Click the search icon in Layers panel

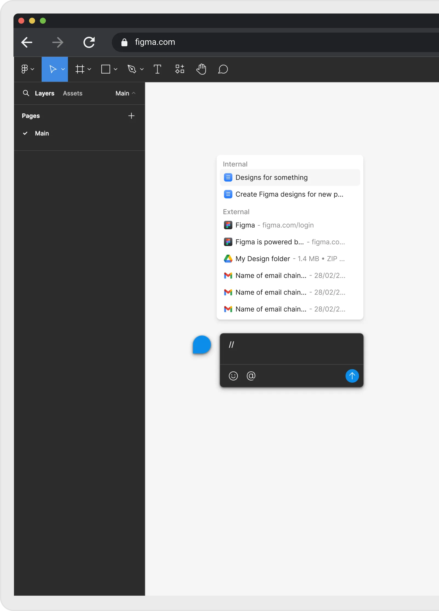(26, 93)
